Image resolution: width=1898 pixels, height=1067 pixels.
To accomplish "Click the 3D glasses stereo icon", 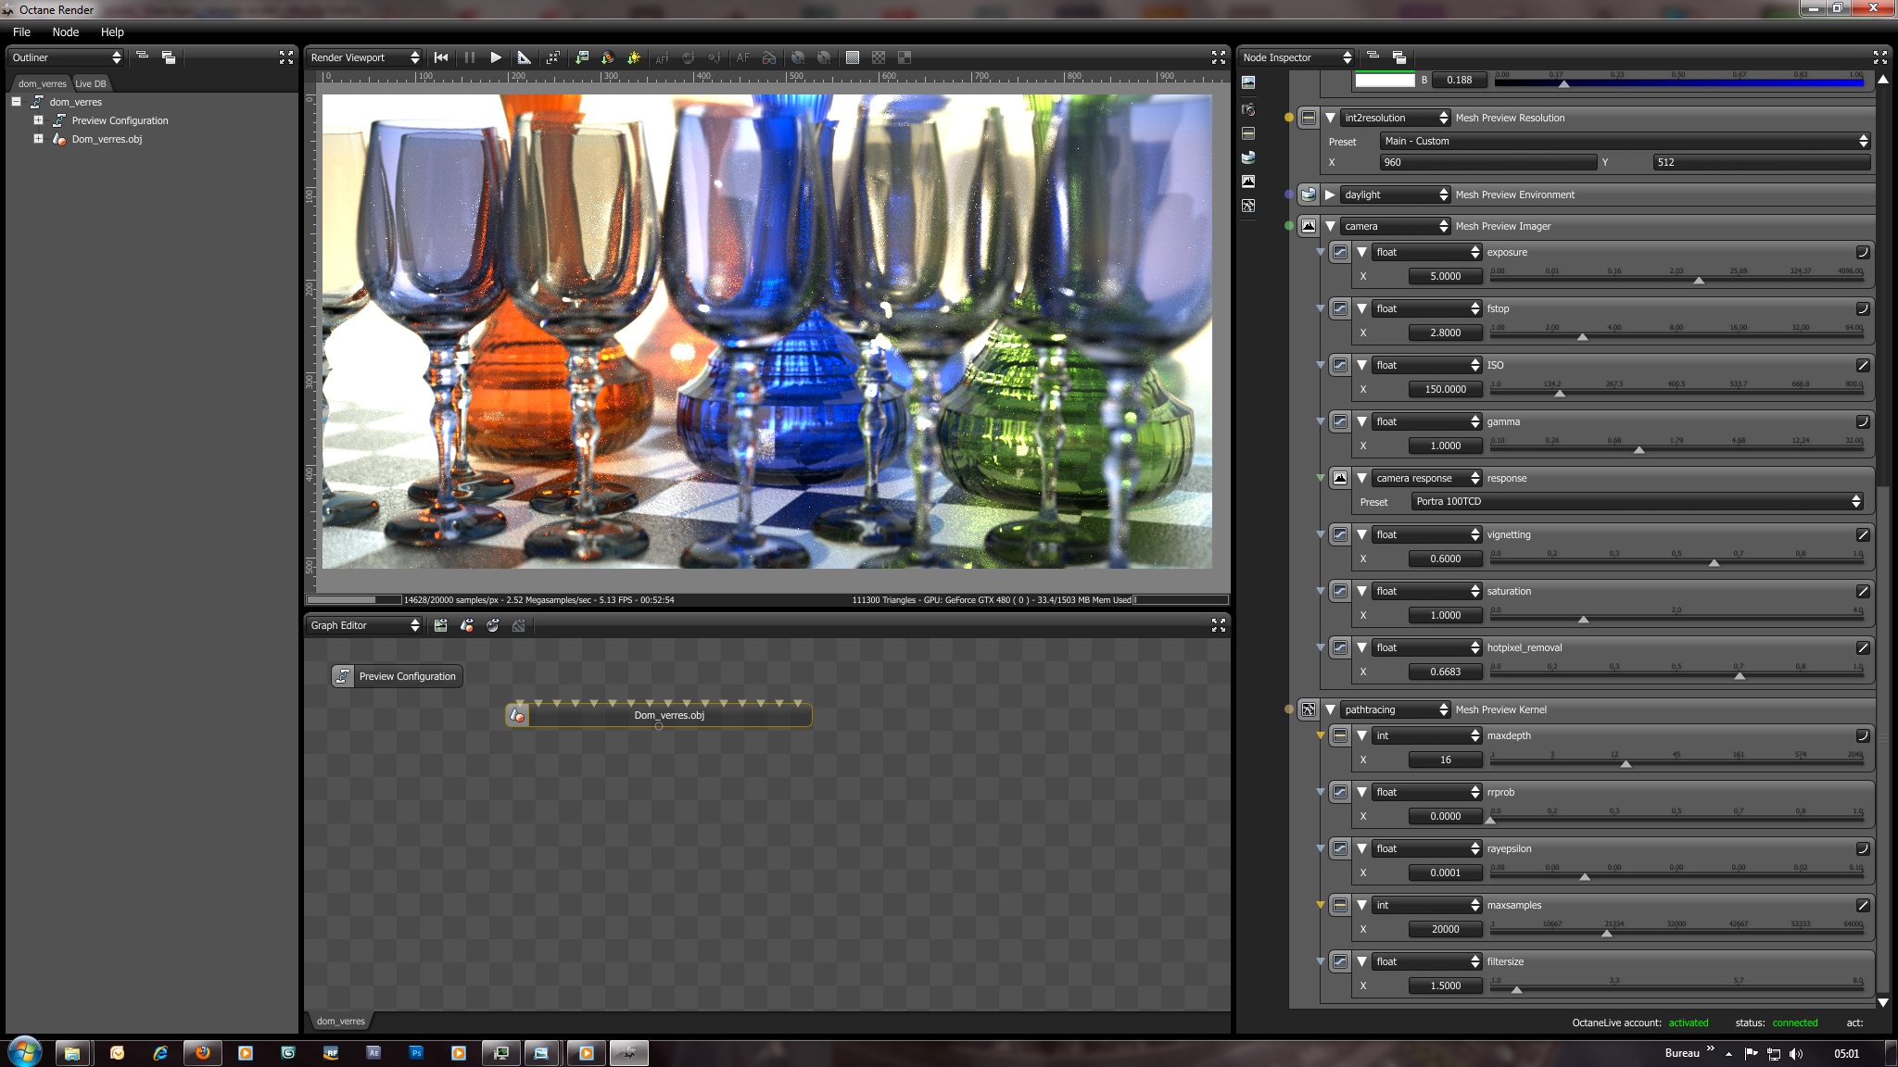I will point(769,57).
